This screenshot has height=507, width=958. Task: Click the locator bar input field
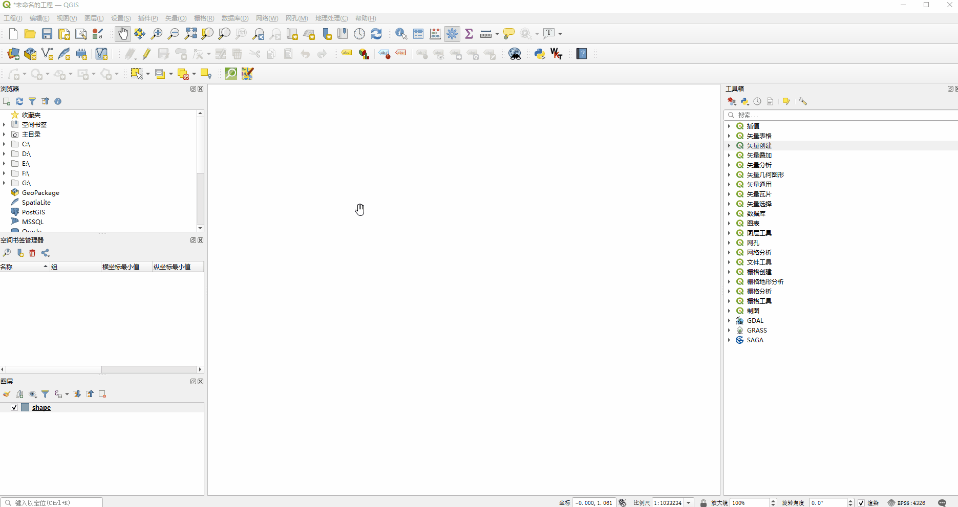52,503
